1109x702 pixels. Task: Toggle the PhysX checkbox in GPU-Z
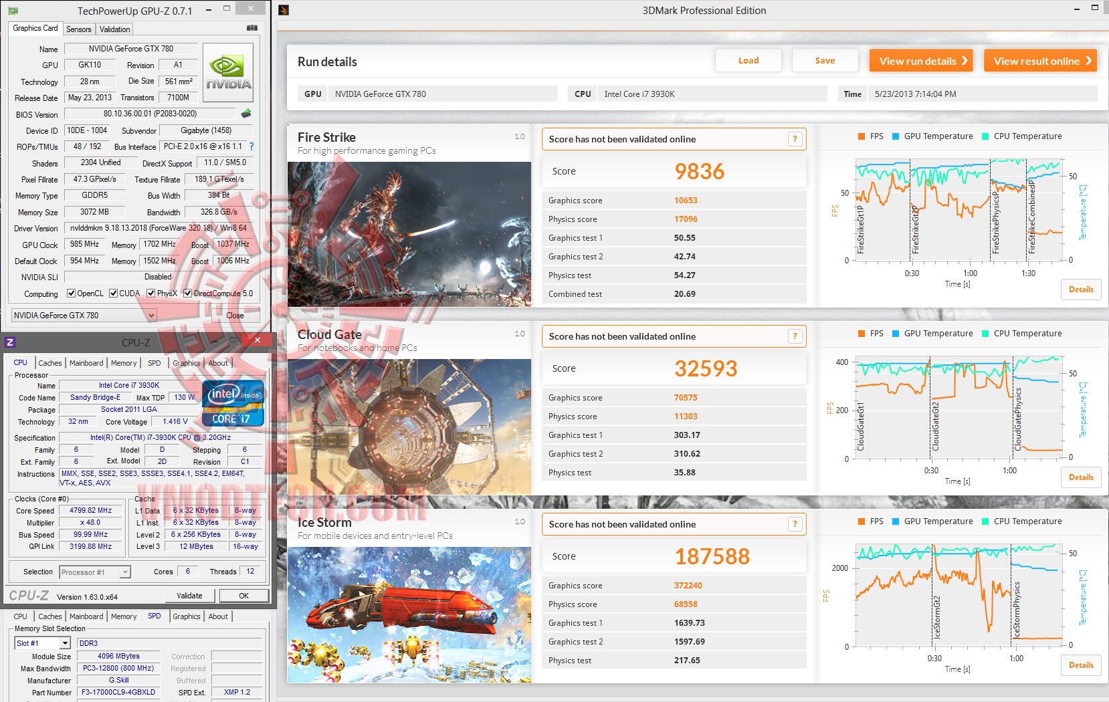[x=151, y=294]
